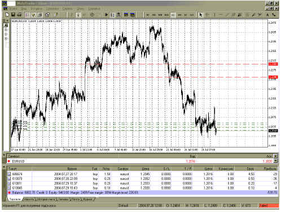Click the upper red dashed price level line
Viewport: 281px width, 212px height.
[x=139, y=64]
